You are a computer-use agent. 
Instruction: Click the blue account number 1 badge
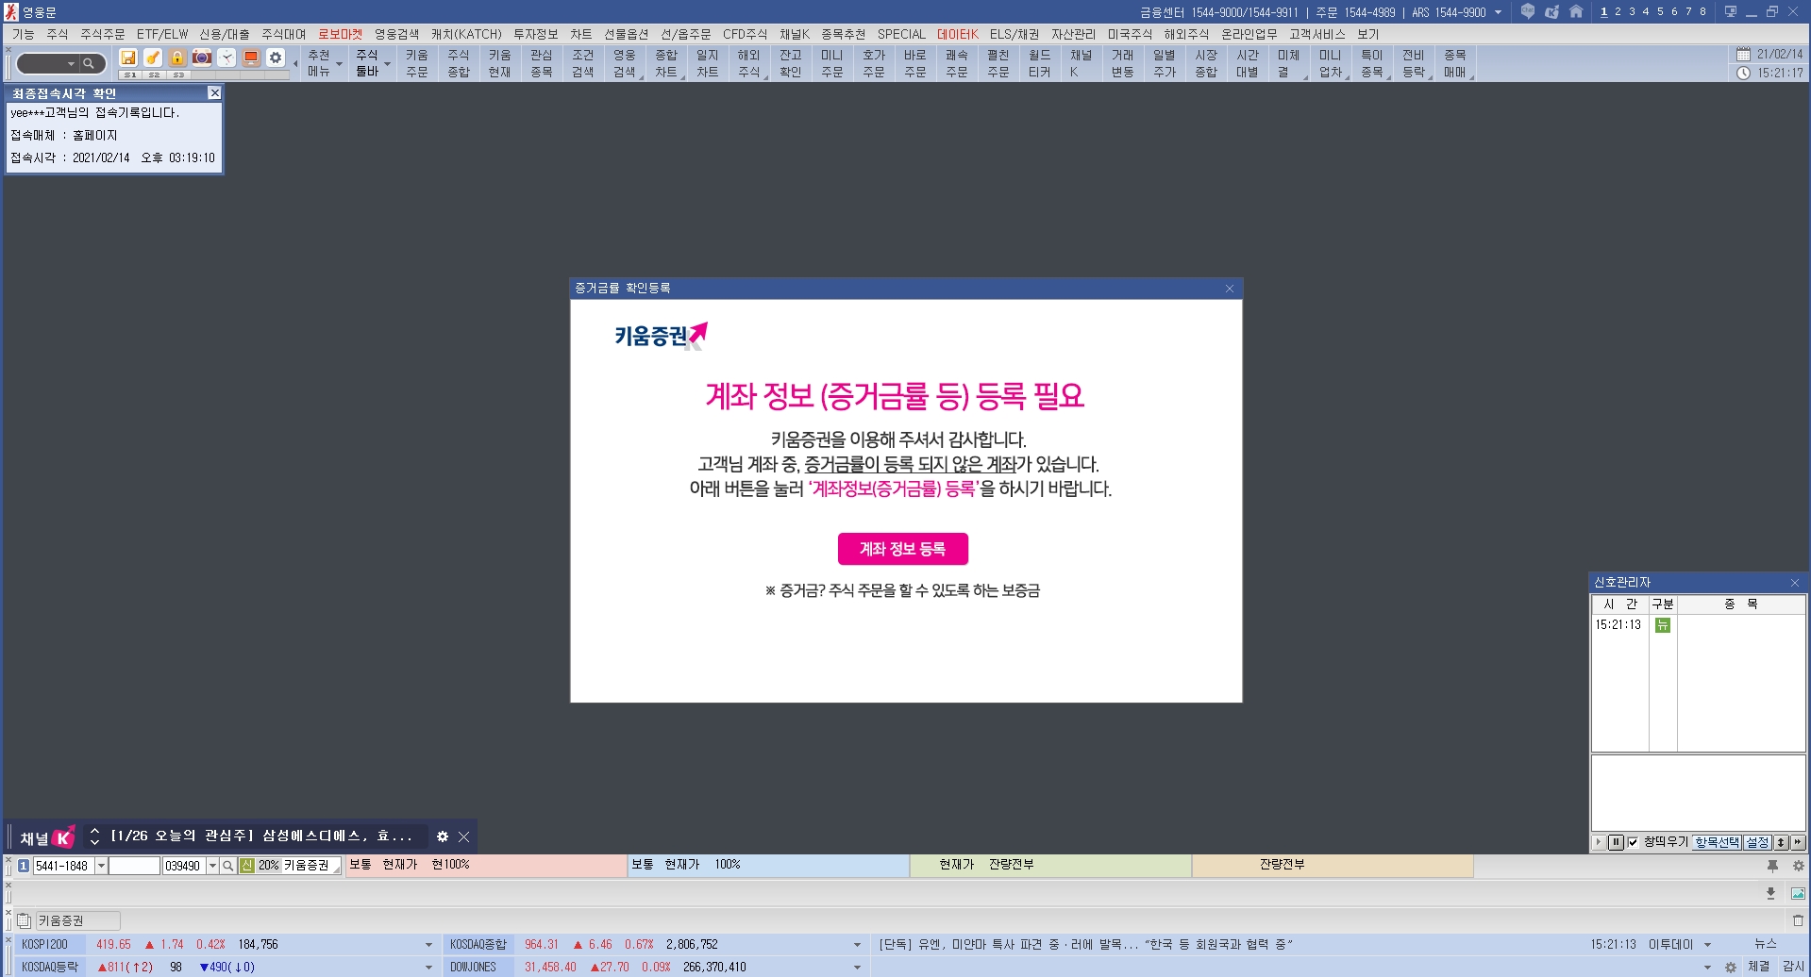[x=24, y=866]
